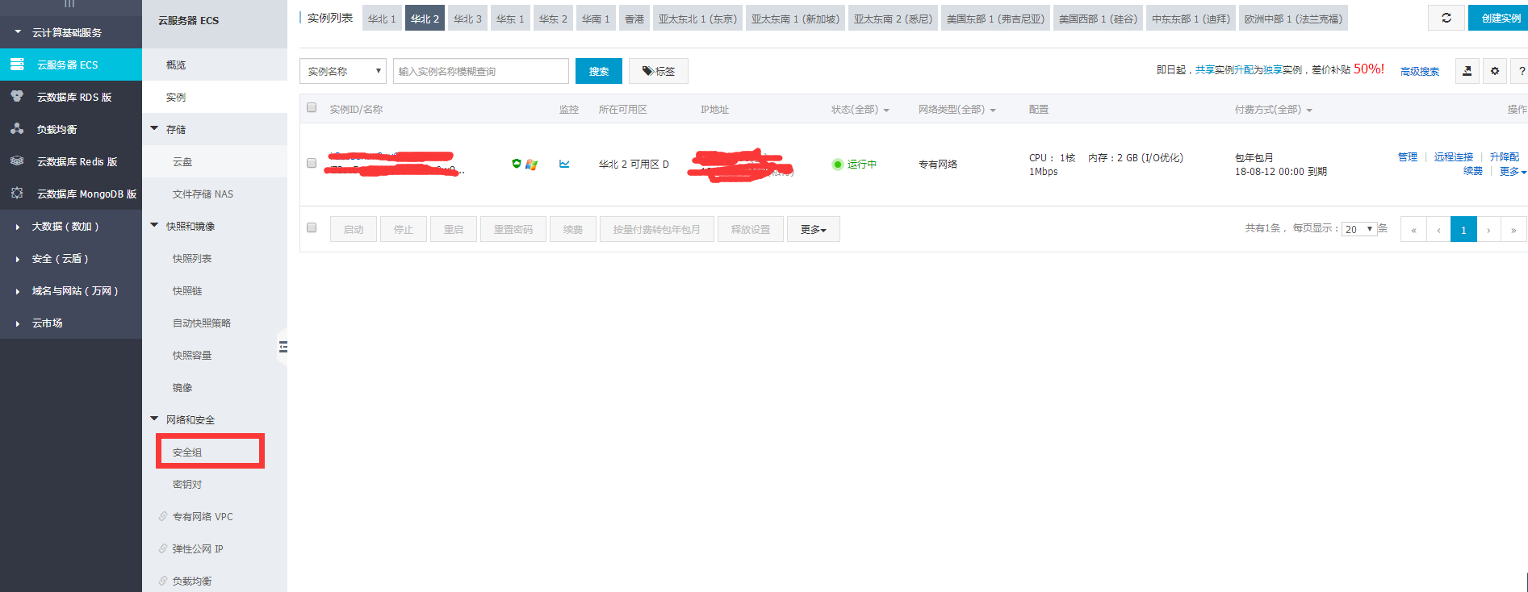Viewport: 1528px width, 592px height.
Task: Click 管理 link for the instance
Action: coord(1408,156)
